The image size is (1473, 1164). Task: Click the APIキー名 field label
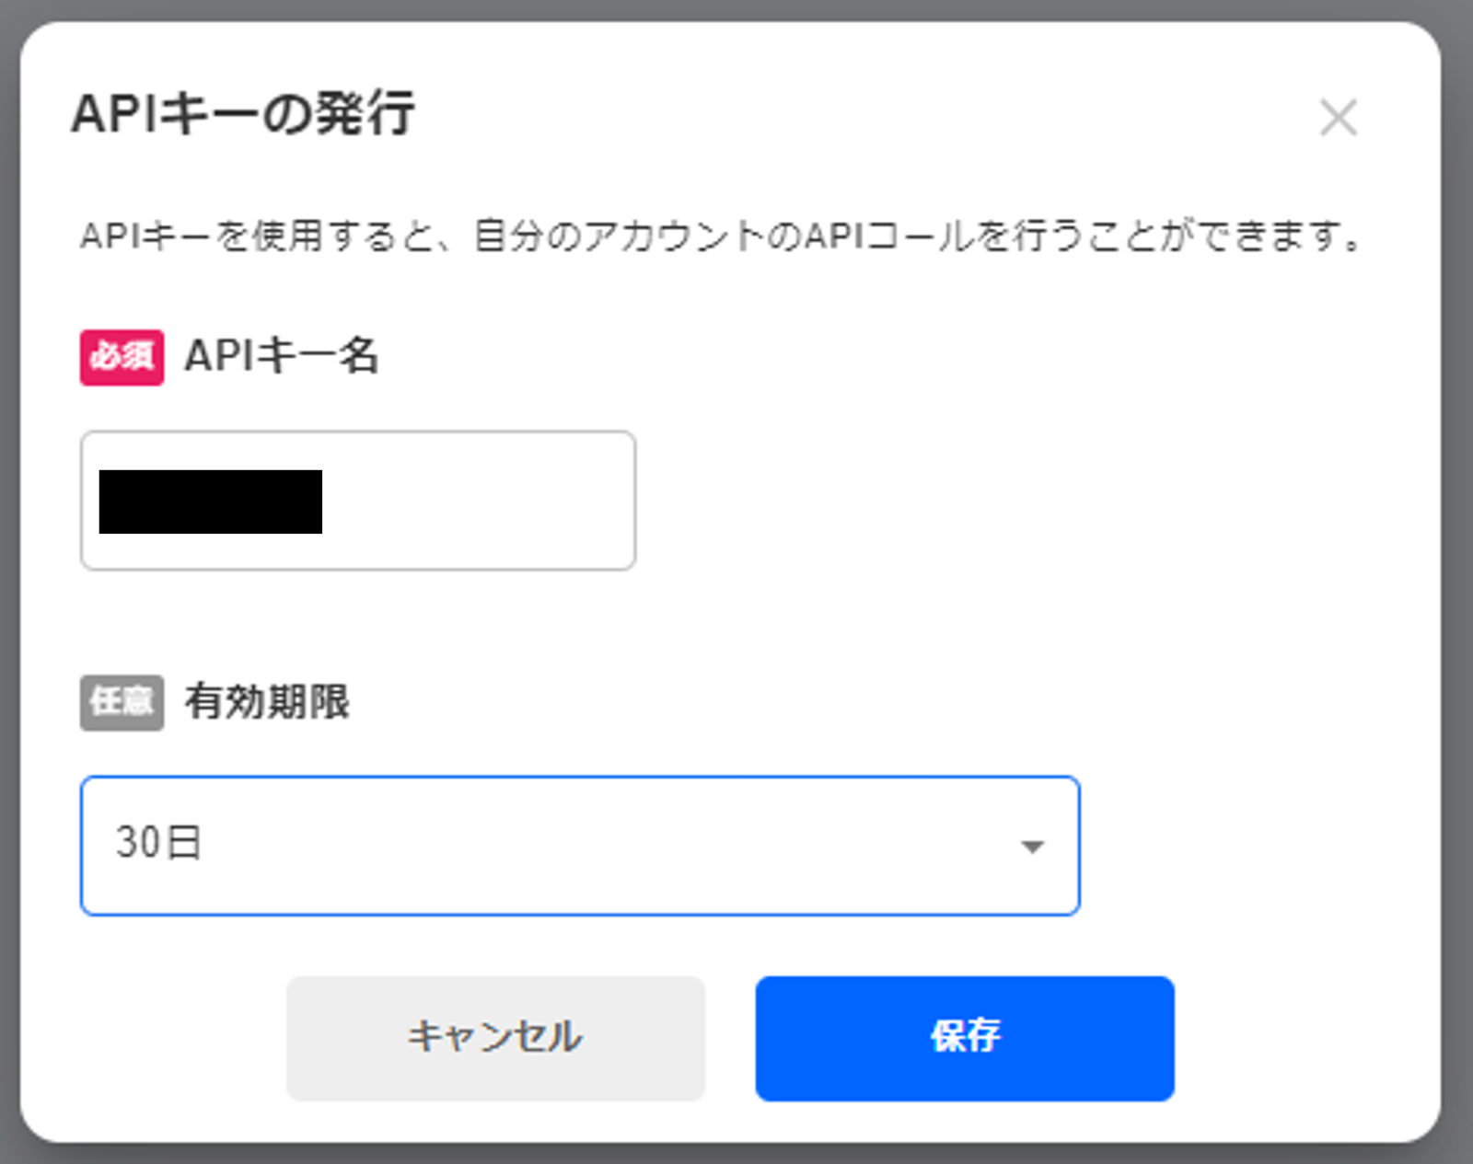(x=282, y=356)
